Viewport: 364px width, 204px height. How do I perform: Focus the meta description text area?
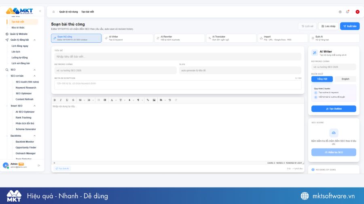coord(178,85)
